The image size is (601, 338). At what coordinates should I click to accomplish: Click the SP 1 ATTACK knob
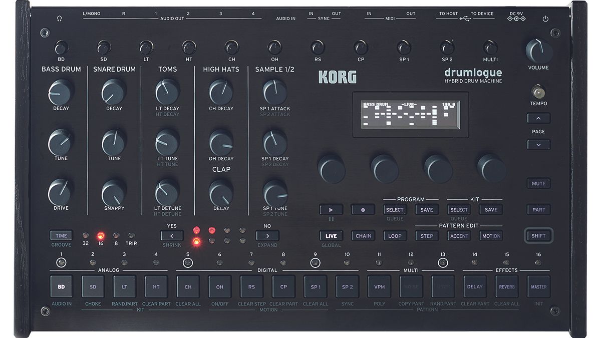coord(274,92)
